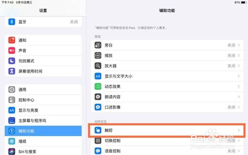Open 动态效果 via its chevron
This screenshot has height=155, width=248.
[x=239, y=86]
